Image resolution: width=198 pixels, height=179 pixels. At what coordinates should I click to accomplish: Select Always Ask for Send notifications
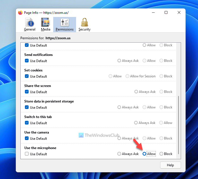click(119, 61)
